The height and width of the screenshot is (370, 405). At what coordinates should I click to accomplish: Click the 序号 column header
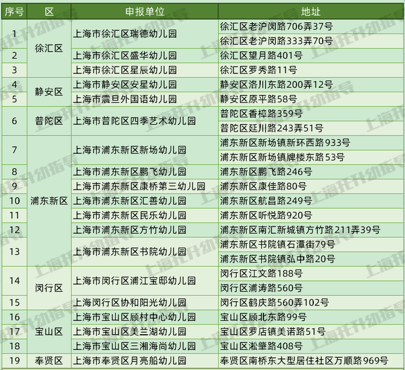[14, 12]
